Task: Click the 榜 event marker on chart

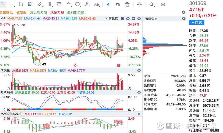Action: pyautogui.click(x=119, y=65)
